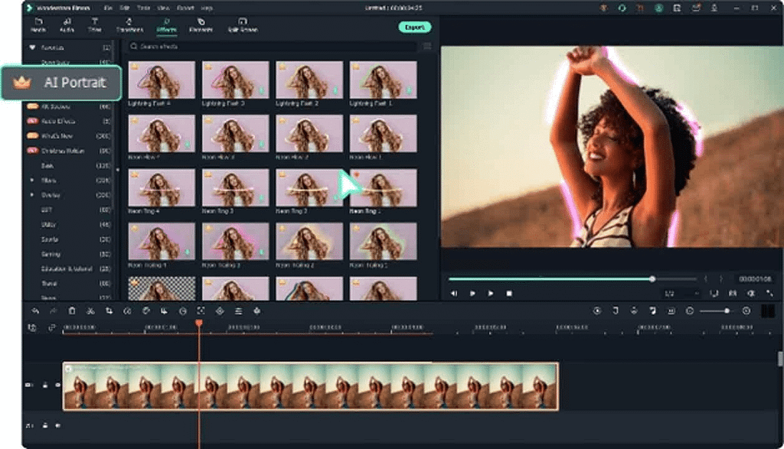Click the link icon left of timeline ruler
Viewport: 784px width, 449px height.
pos(51,328)
